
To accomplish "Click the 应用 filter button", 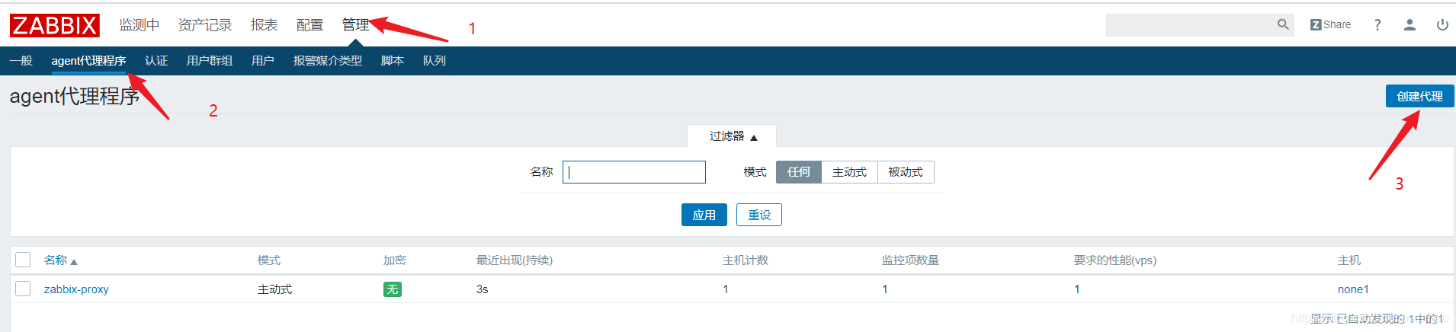I will click(704, 215).
